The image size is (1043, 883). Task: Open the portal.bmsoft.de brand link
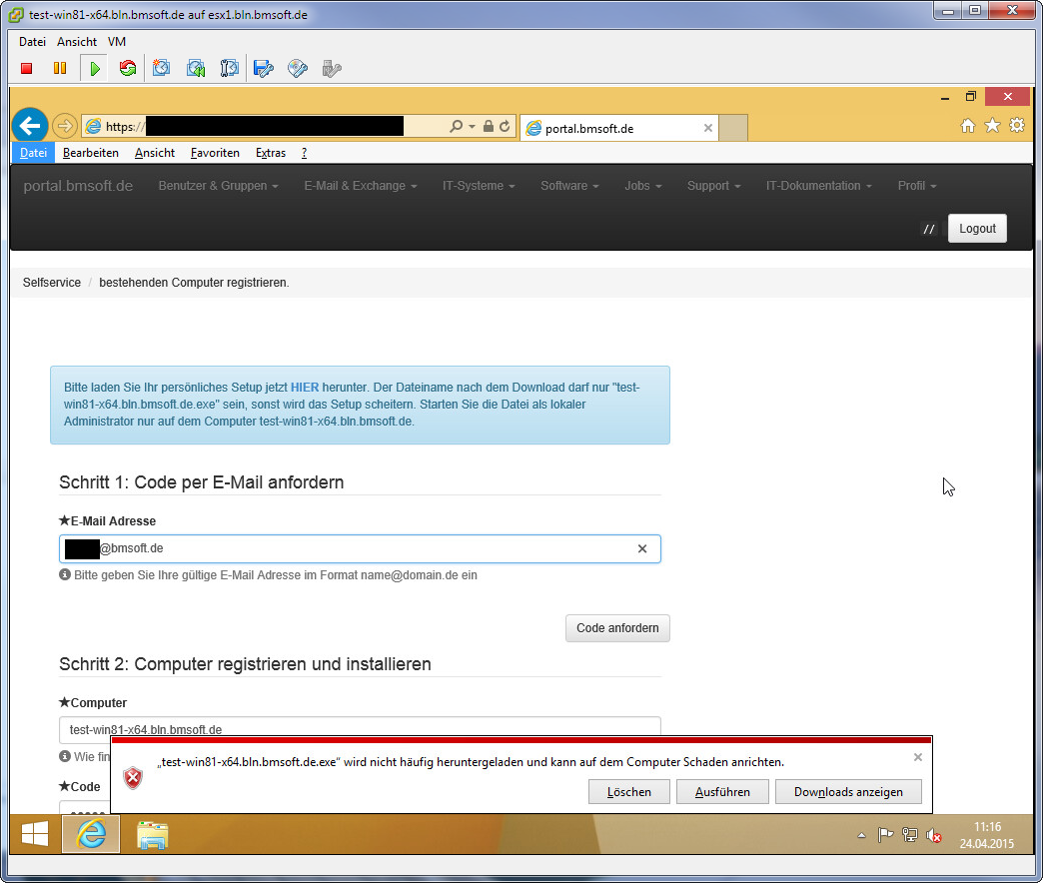pos(79,186)
